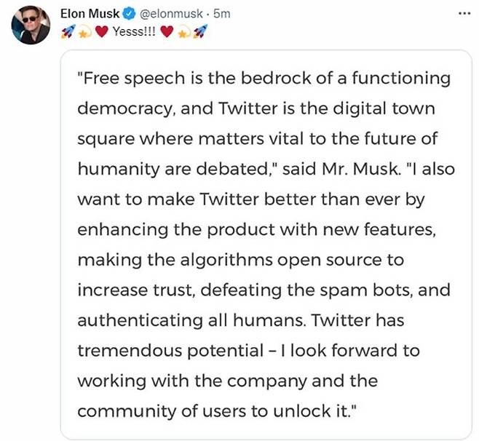Click the red heart after "Yesss!!!"

pyautogui.click(x=165, y=31)
